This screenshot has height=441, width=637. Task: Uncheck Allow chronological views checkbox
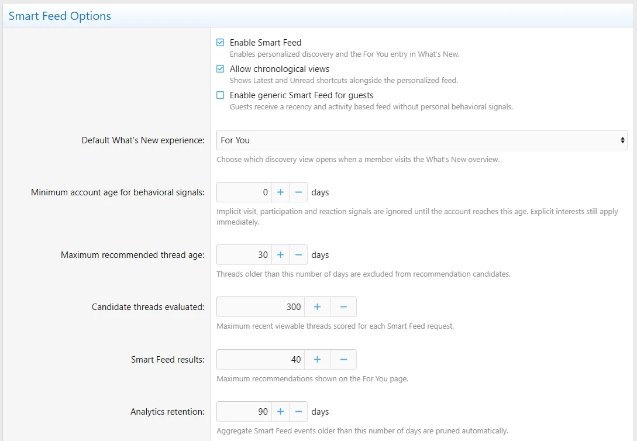tap(220, 68)
